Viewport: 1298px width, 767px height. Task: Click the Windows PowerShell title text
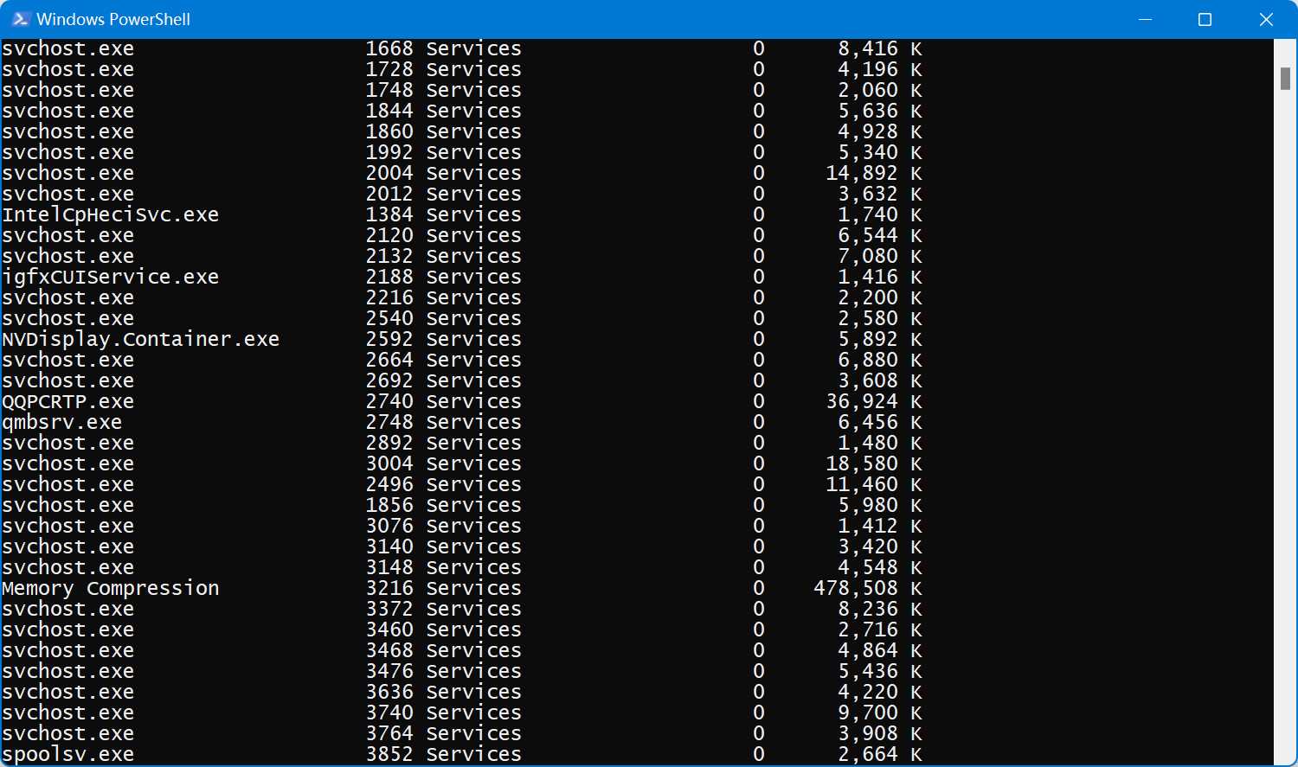113,19
